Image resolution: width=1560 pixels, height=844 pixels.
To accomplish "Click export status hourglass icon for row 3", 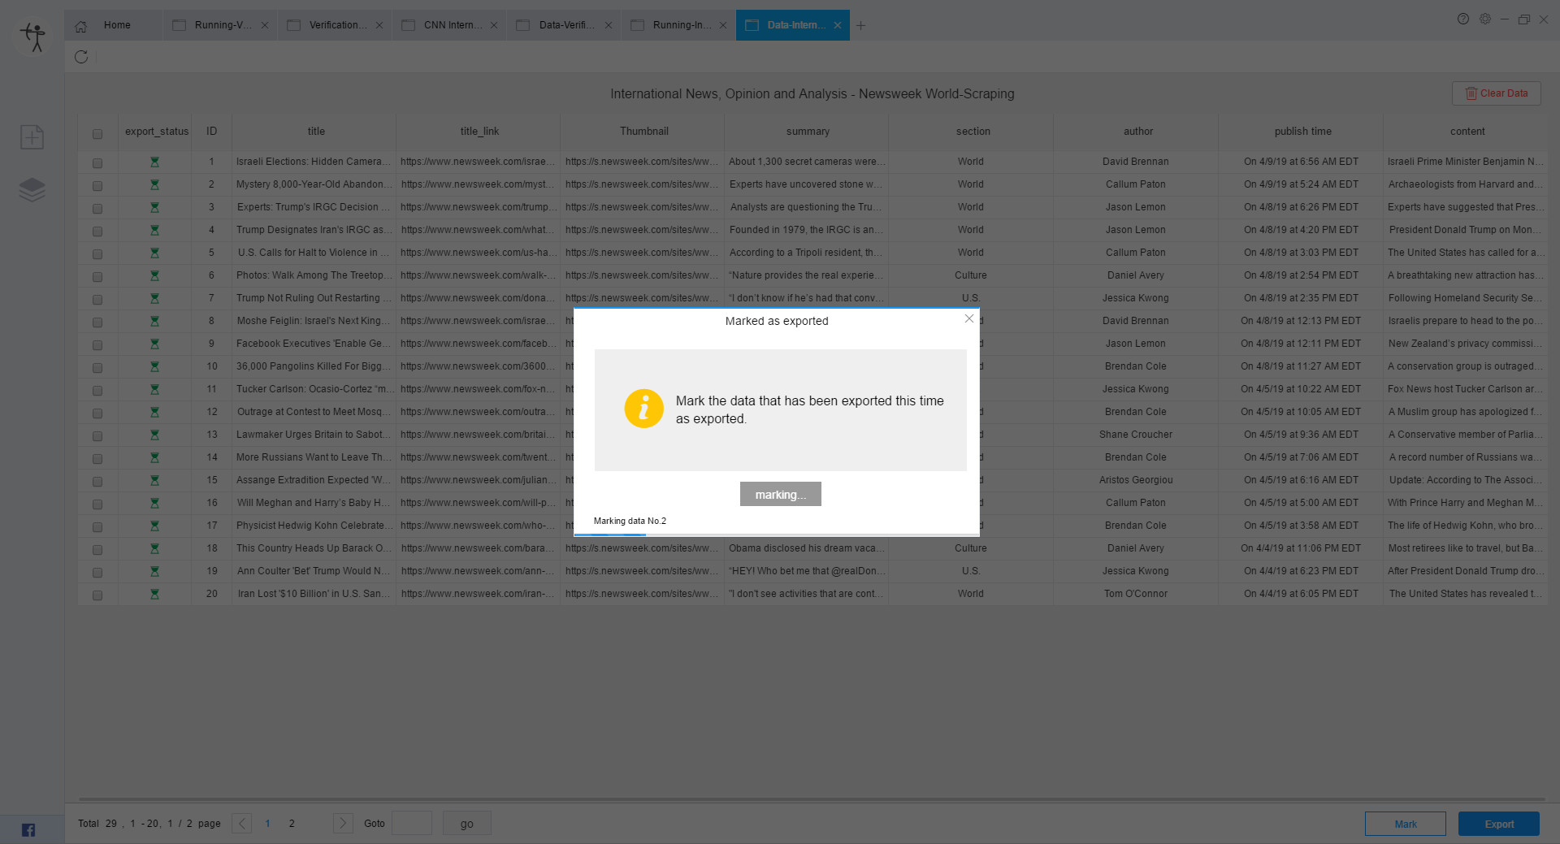I will point(154,208).
